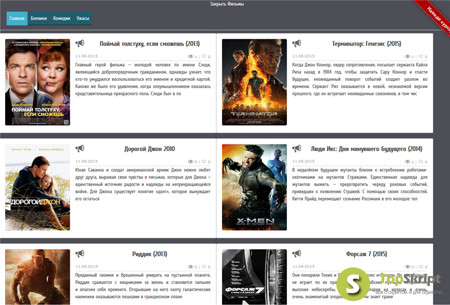Click Terminator Genisys movie poster
The width and height of the screenshot is (450, 305).
coord(254,82)
